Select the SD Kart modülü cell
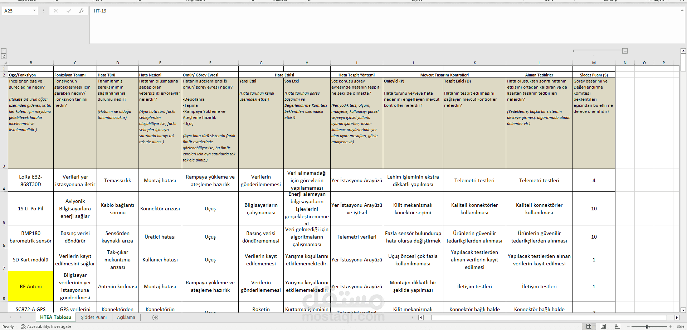 tap(31, 260)
